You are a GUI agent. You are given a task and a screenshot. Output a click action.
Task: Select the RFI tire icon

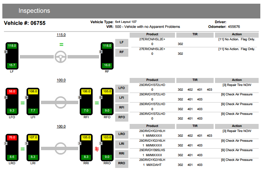click(86, 101)
